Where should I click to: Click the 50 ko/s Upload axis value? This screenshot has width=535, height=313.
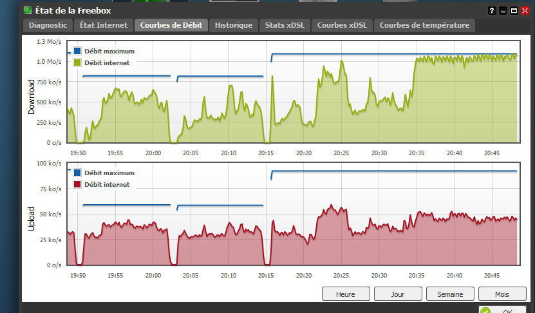coord(50,214)
